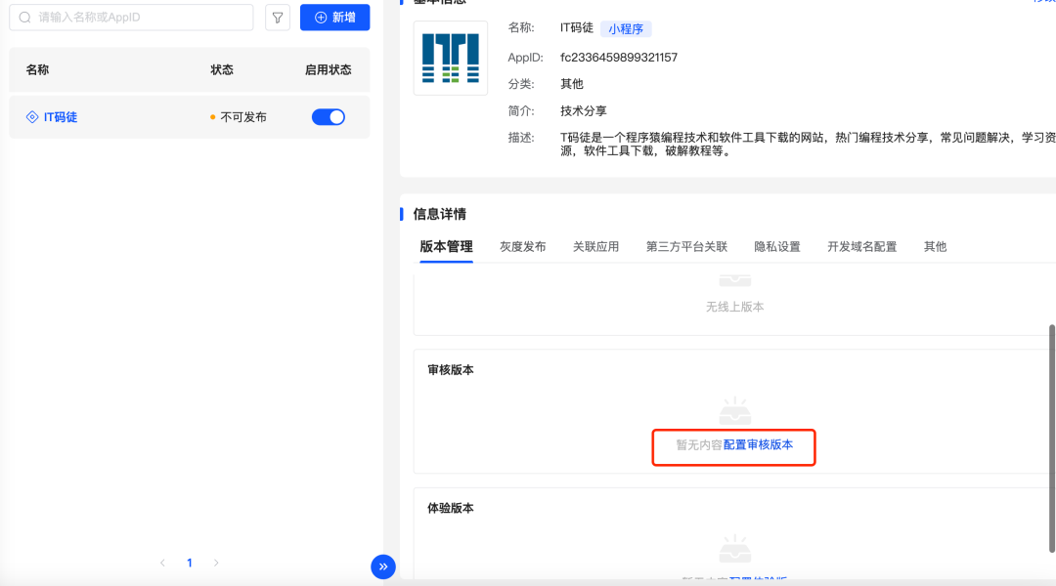Turn off the enable switch in app list
Viewport: 1056px width, 586px height.
pos(328,115)
